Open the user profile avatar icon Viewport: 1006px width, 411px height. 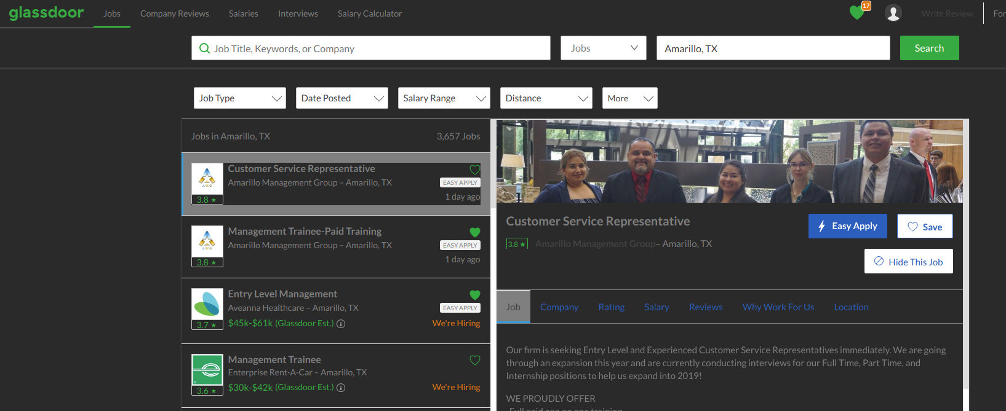tap(893, 13)
